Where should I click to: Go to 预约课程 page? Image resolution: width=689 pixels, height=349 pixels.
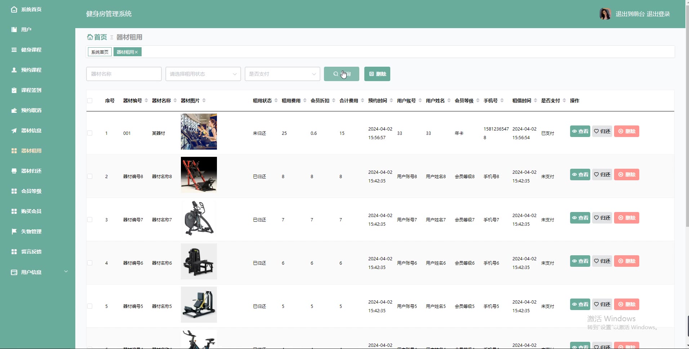(31, 70)
